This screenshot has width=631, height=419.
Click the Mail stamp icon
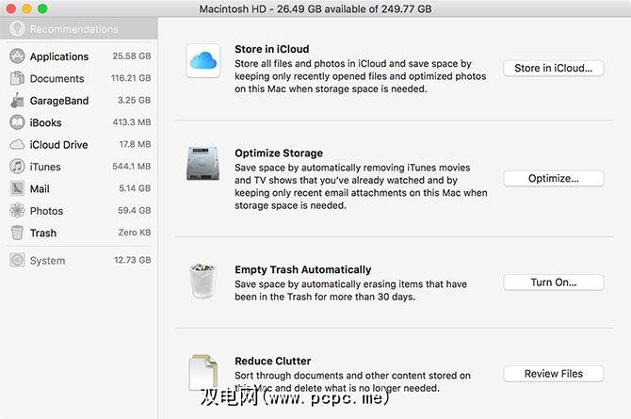click(17, 188)
